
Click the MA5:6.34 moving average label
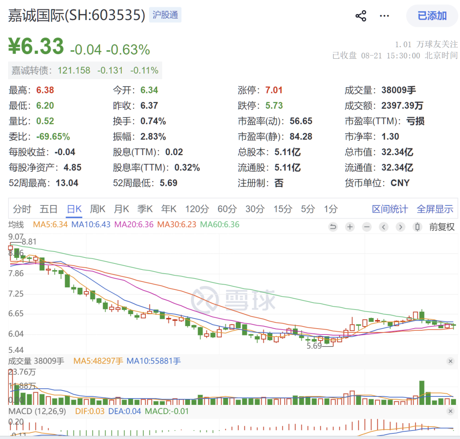[x=50, y=225]
